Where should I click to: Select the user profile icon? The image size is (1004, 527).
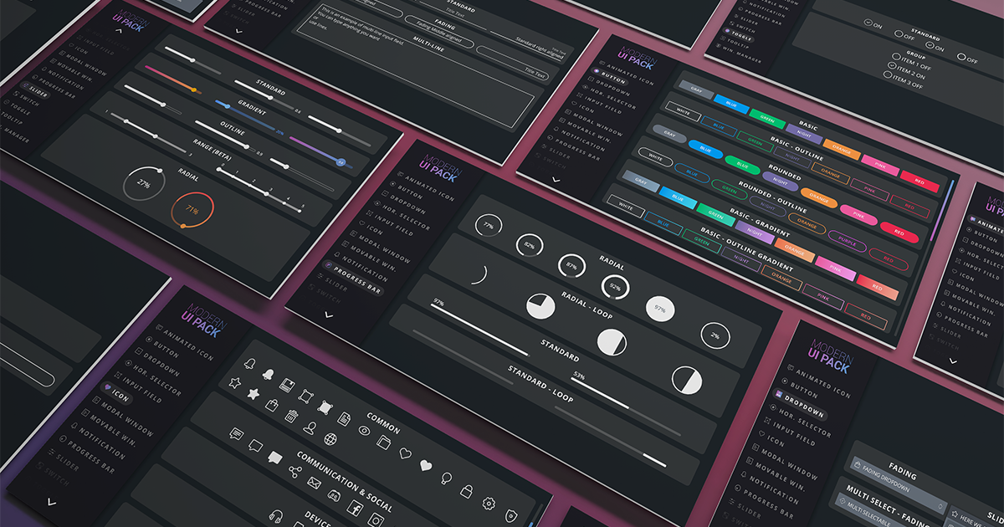[x=310, y=428]
